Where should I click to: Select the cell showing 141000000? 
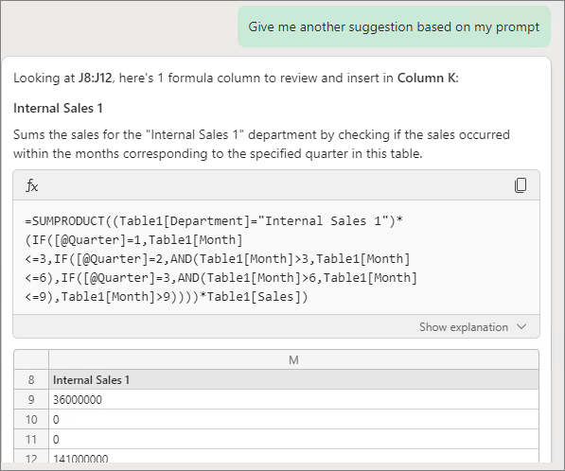[x=293, y=456]
